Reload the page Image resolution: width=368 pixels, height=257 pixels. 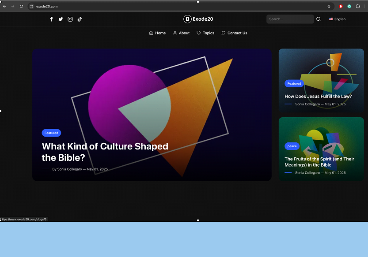(x=21, y=6)
